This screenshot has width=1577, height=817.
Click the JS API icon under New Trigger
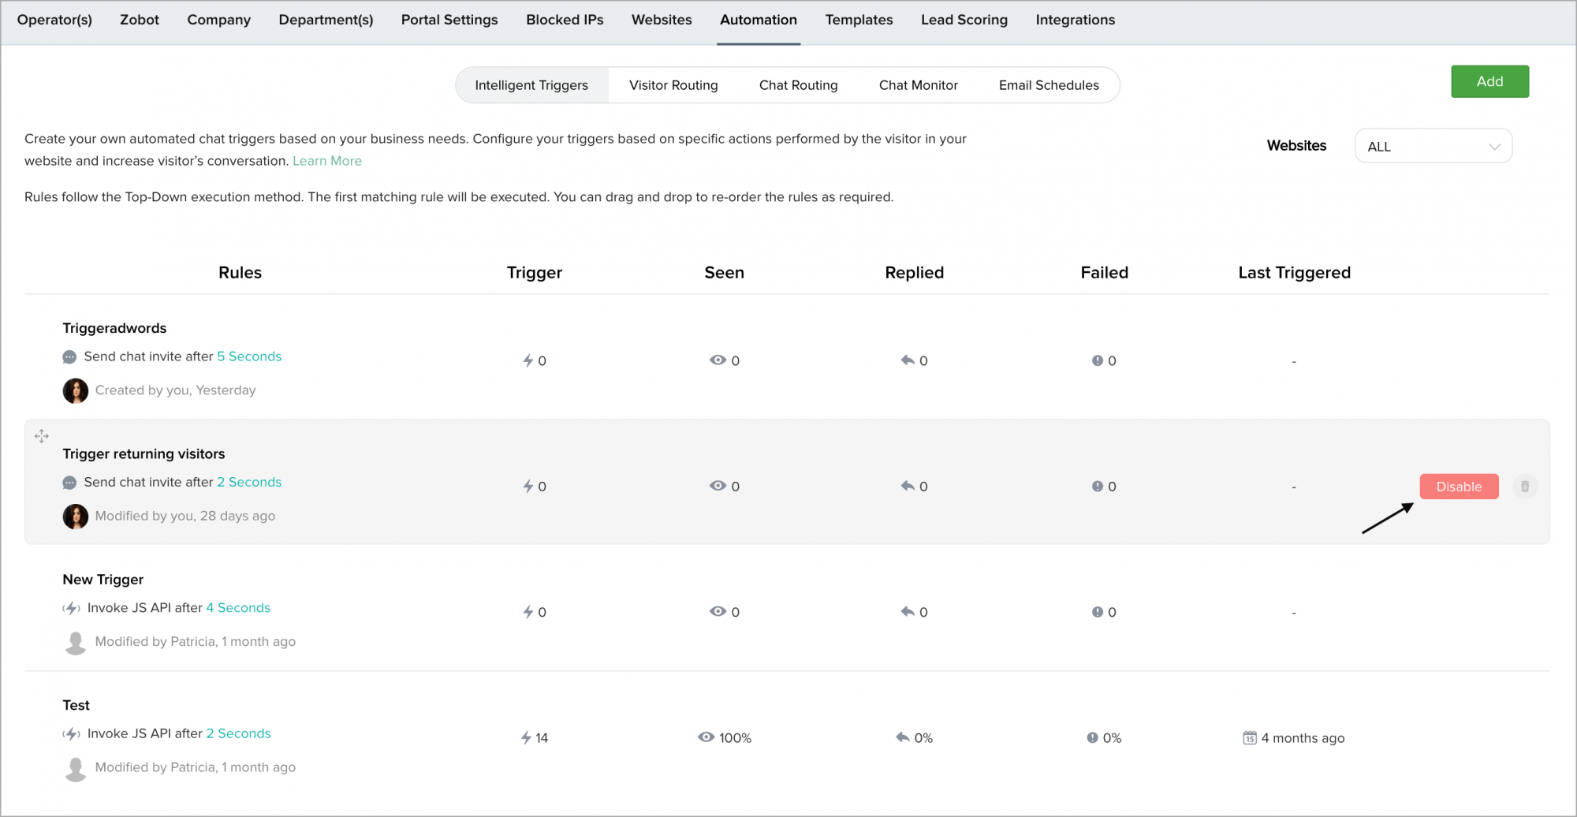click(x=72, y=608)
